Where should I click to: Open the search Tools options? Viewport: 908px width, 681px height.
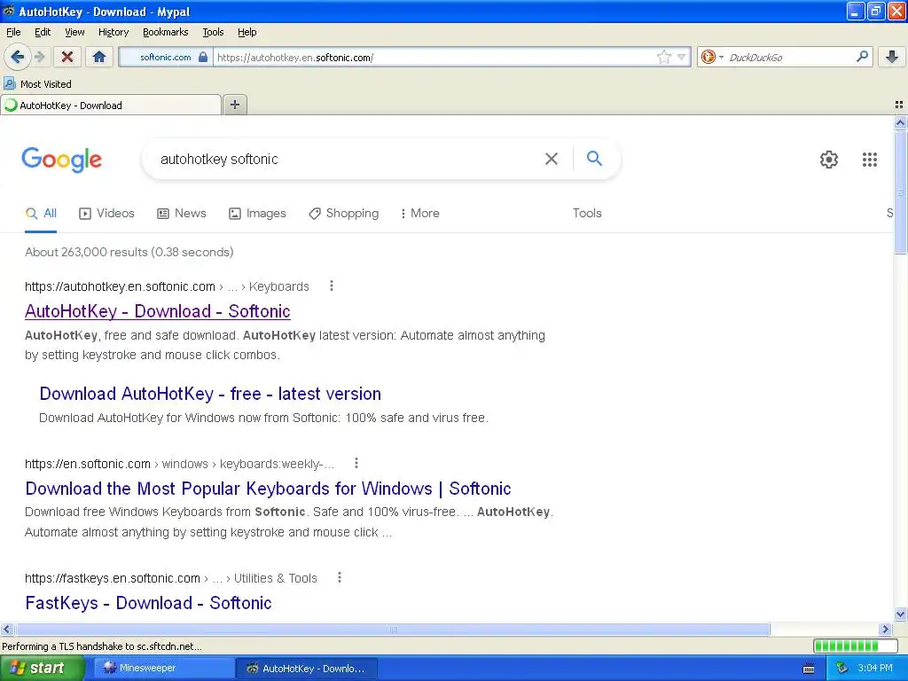coord(587,213)
